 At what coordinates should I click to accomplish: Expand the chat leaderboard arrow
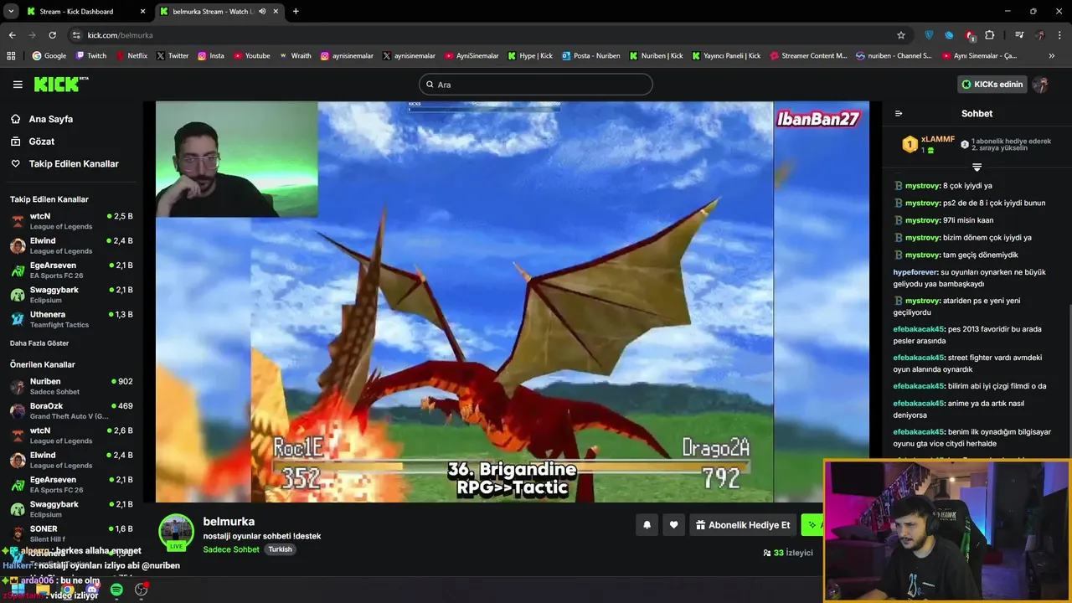point(977,167)
